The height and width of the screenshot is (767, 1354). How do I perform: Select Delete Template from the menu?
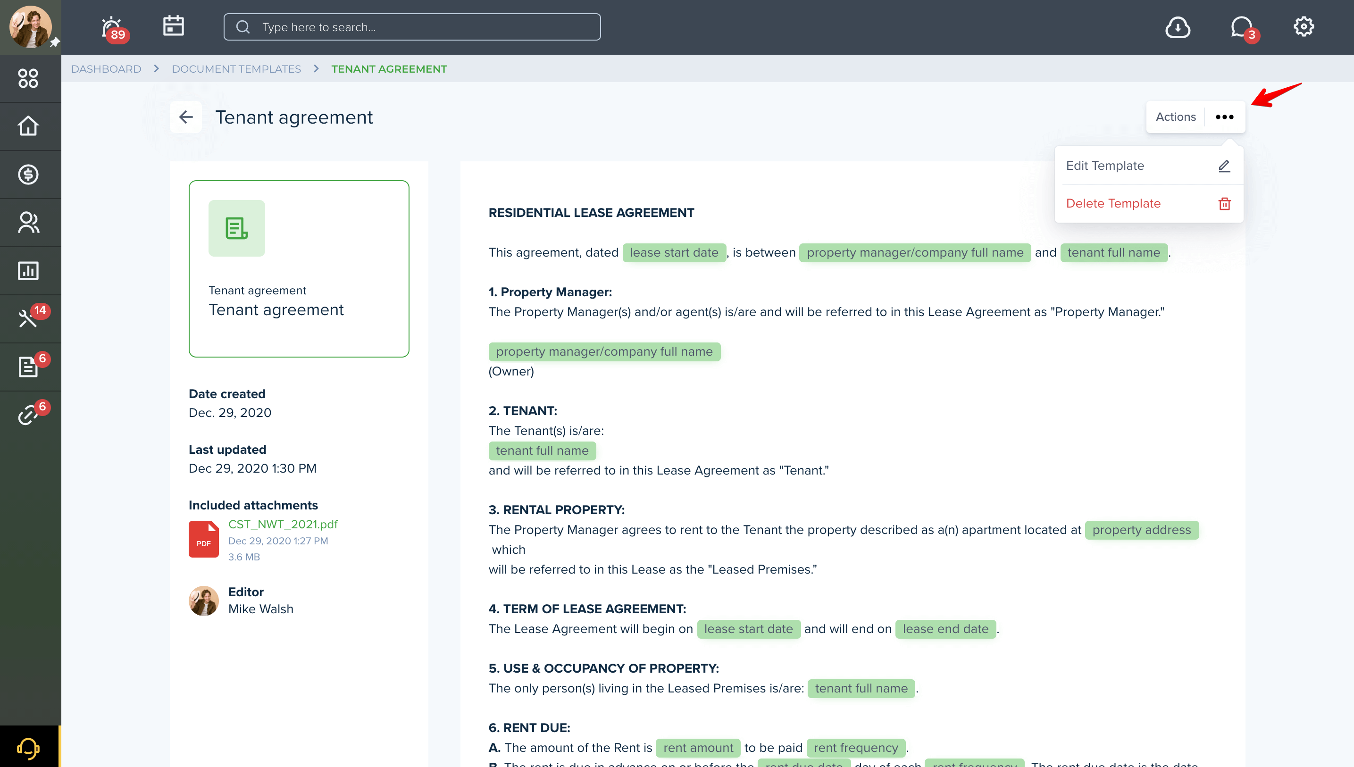[x=1148, y=203]
